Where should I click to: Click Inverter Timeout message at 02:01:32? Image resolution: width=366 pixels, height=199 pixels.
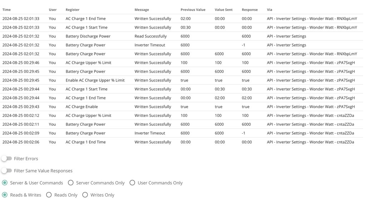point(150,45)
